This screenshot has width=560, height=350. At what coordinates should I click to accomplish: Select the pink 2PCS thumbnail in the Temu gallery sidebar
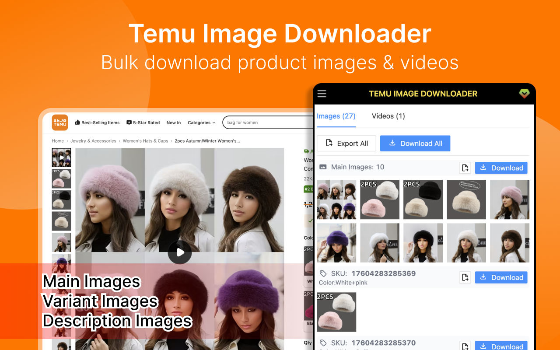coord(61,178)
